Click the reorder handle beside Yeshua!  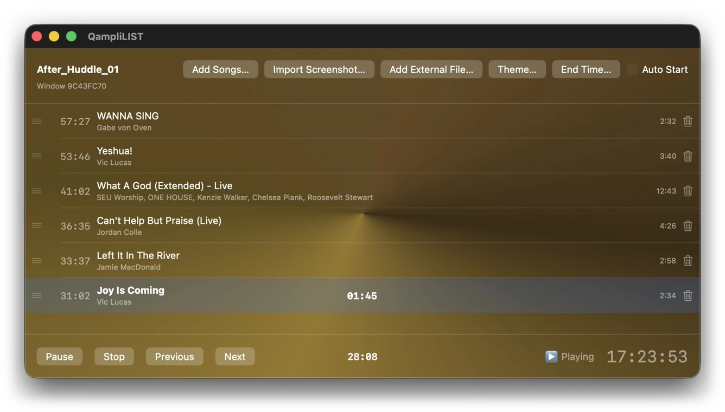[x=36, y=156]
